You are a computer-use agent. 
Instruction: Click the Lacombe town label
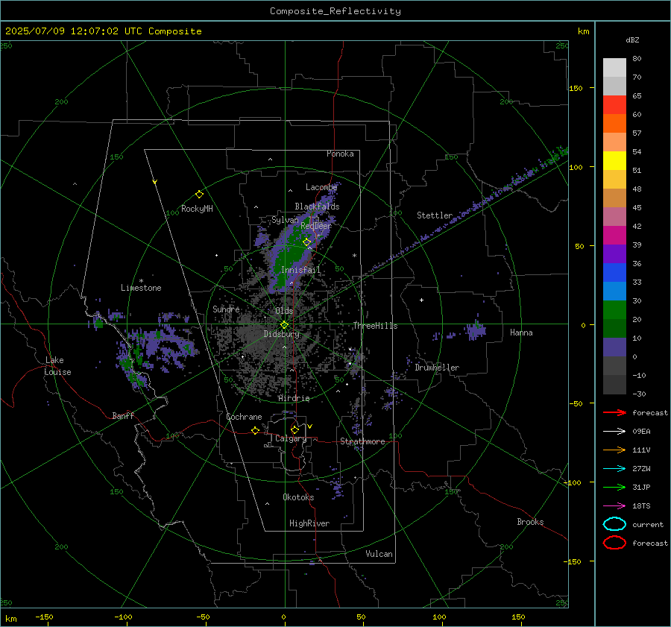pyautogui.click(x=321, y=187)
